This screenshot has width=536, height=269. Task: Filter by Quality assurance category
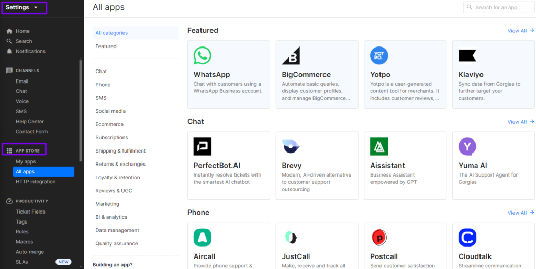click(x=117, y=244)
